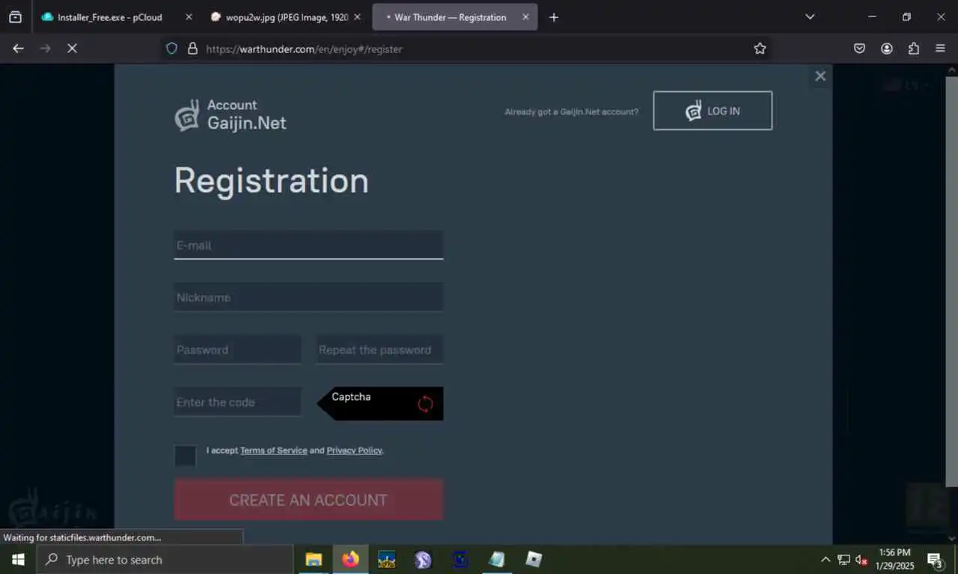Click the E-mail input field

(x=308, y=245)
